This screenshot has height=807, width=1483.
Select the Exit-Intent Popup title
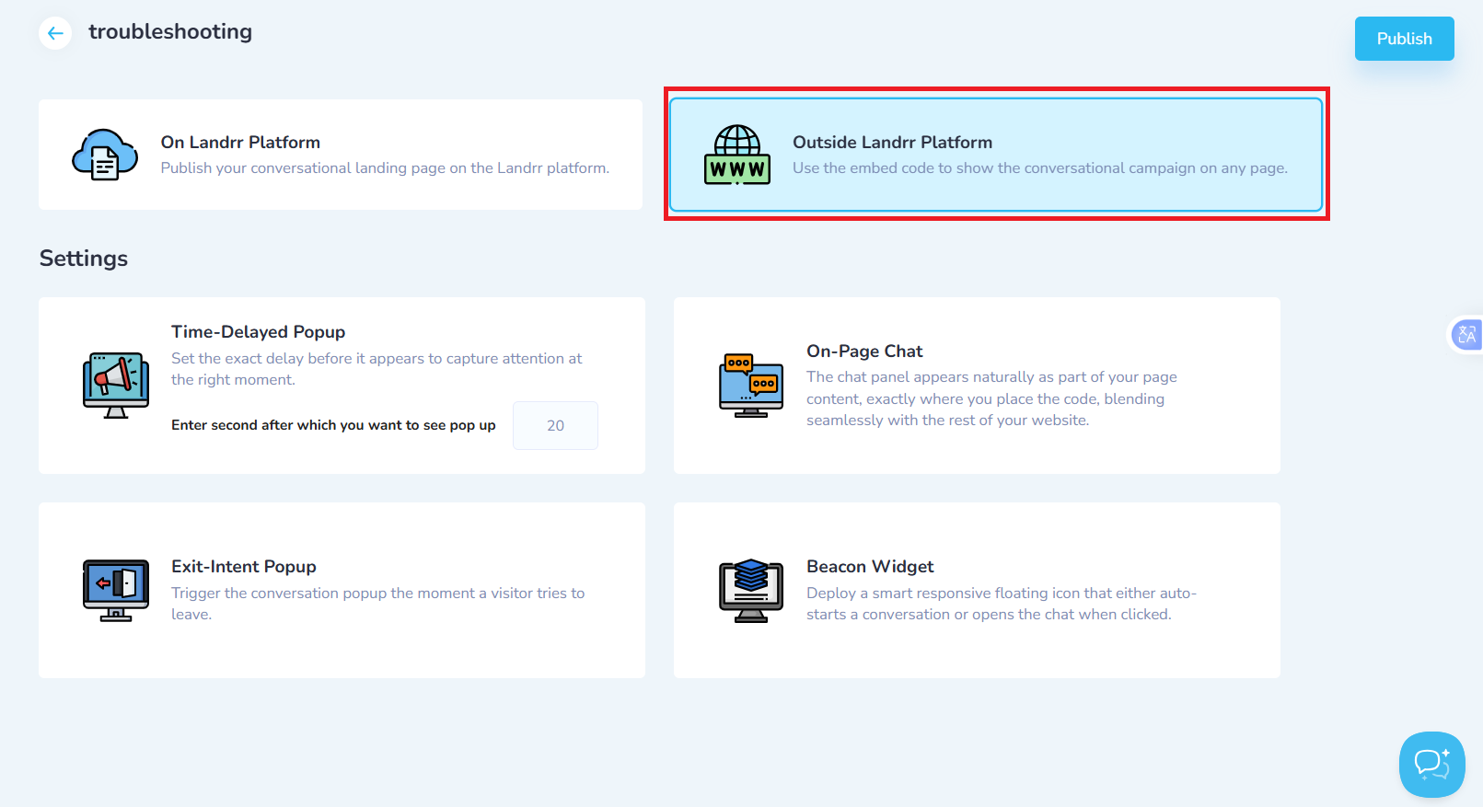coord(244,566)
